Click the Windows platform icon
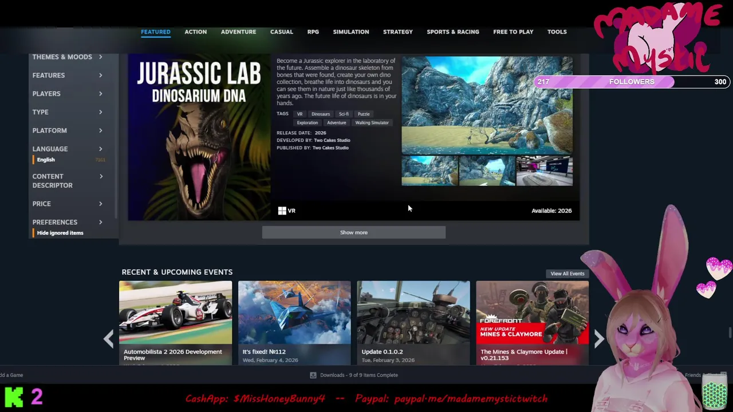Viewport: 733px width, 412px height. (282, 211)
